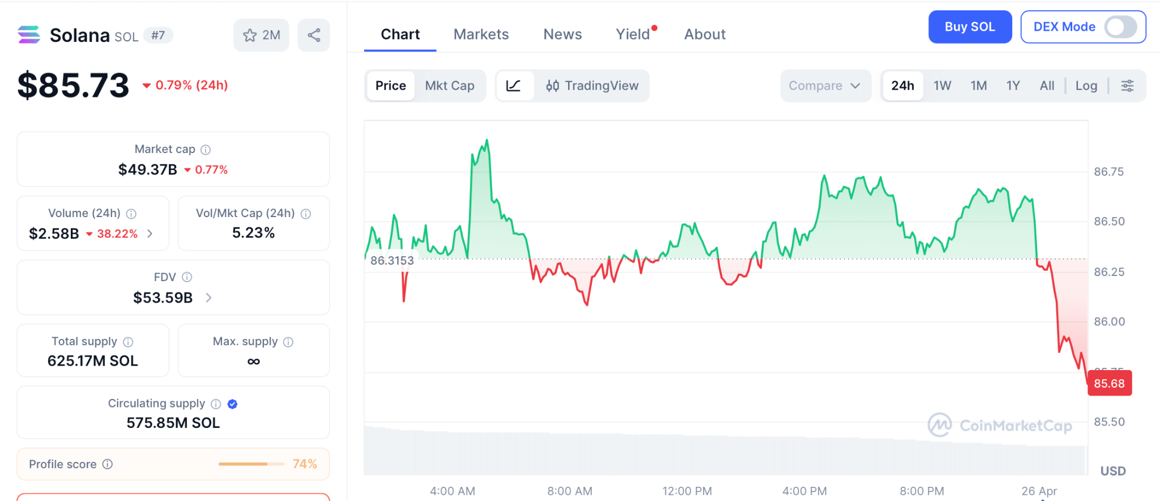Click the Profile score progress bar
This screenshot has height=501, width=1160.
pos(251,464)
